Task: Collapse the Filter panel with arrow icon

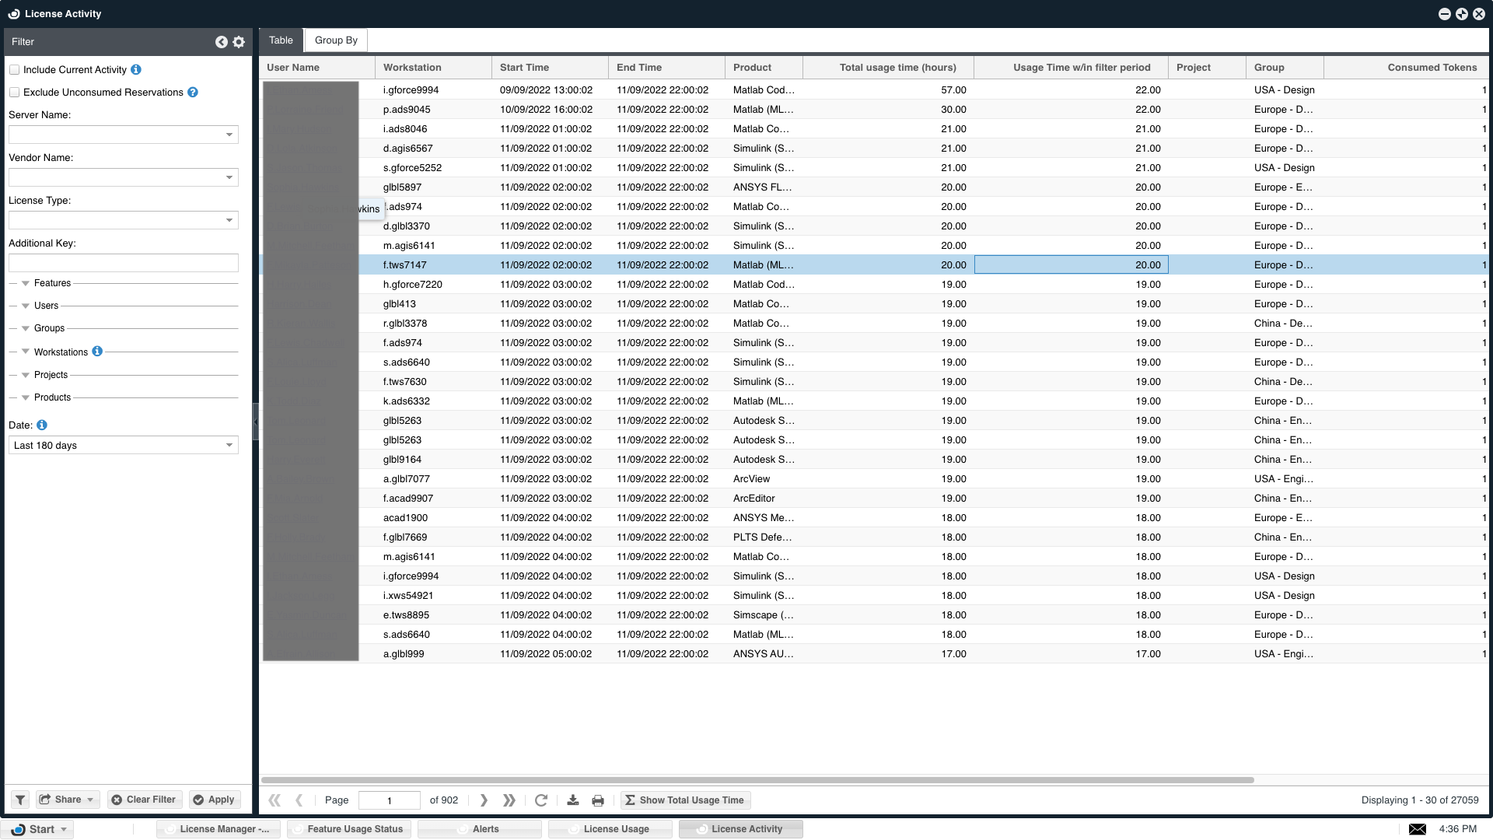Action: point(222,42)
